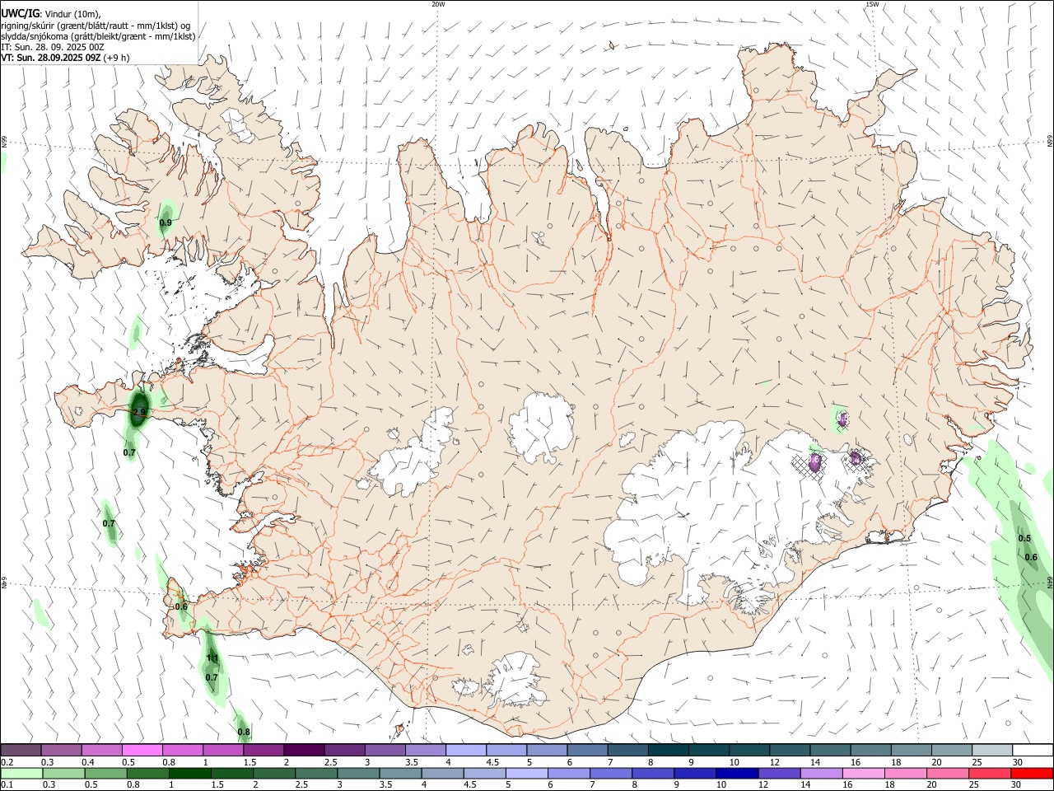The height and width of the screenshot is (791, 1054).
Task: Click the "15W" longitude label
Action: point(872,4)
